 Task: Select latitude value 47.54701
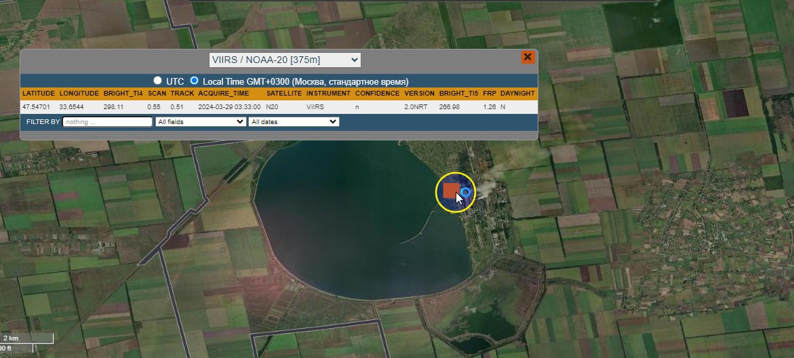(x=36, y=107)
